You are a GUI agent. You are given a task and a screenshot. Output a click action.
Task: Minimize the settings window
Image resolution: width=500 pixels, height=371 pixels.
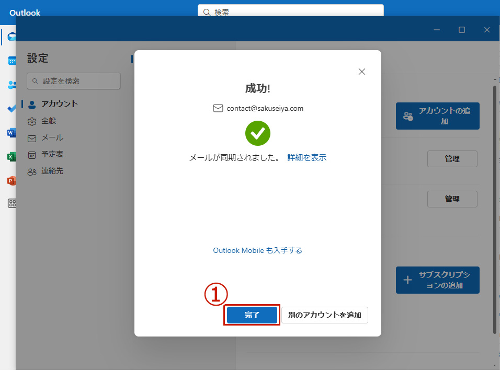point(437,30)
